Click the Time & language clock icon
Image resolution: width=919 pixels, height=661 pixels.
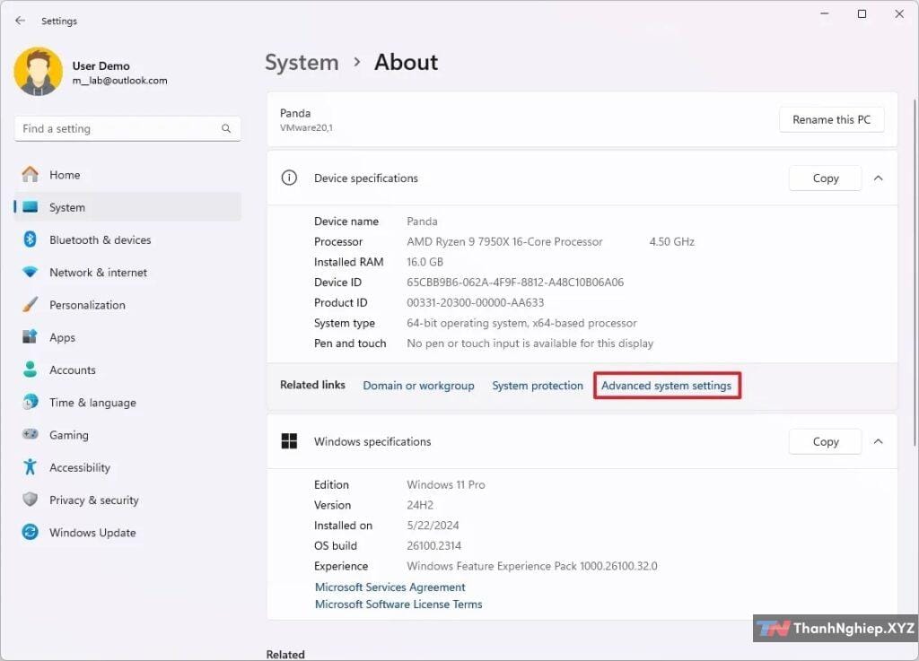pyautogui.click(x=30, y=402)
